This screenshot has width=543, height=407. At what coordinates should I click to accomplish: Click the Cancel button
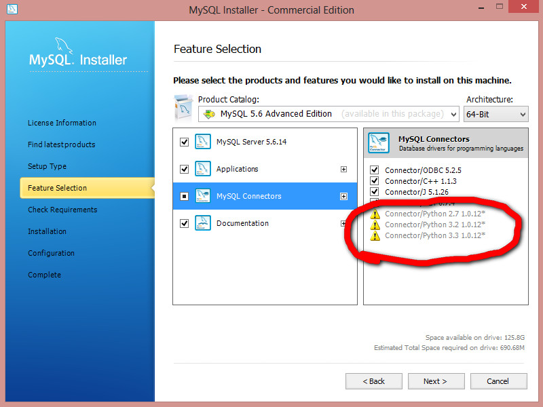click(499, 381)
